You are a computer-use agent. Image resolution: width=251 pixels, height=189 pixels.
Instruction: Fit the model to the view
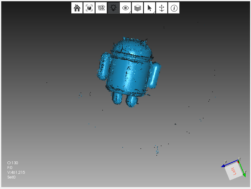tap(89, 8)
